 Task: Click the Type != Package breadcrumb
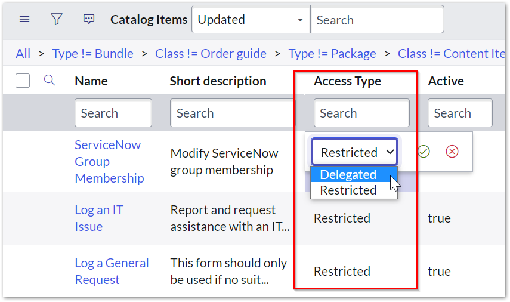(332, 54)
